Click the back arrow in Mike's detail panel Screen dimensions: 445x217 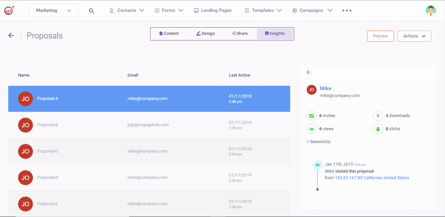point(309,72)
